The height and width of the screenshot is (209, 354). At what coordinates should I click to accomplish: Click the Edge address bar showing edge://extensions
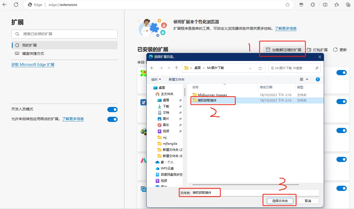(158, 5)
